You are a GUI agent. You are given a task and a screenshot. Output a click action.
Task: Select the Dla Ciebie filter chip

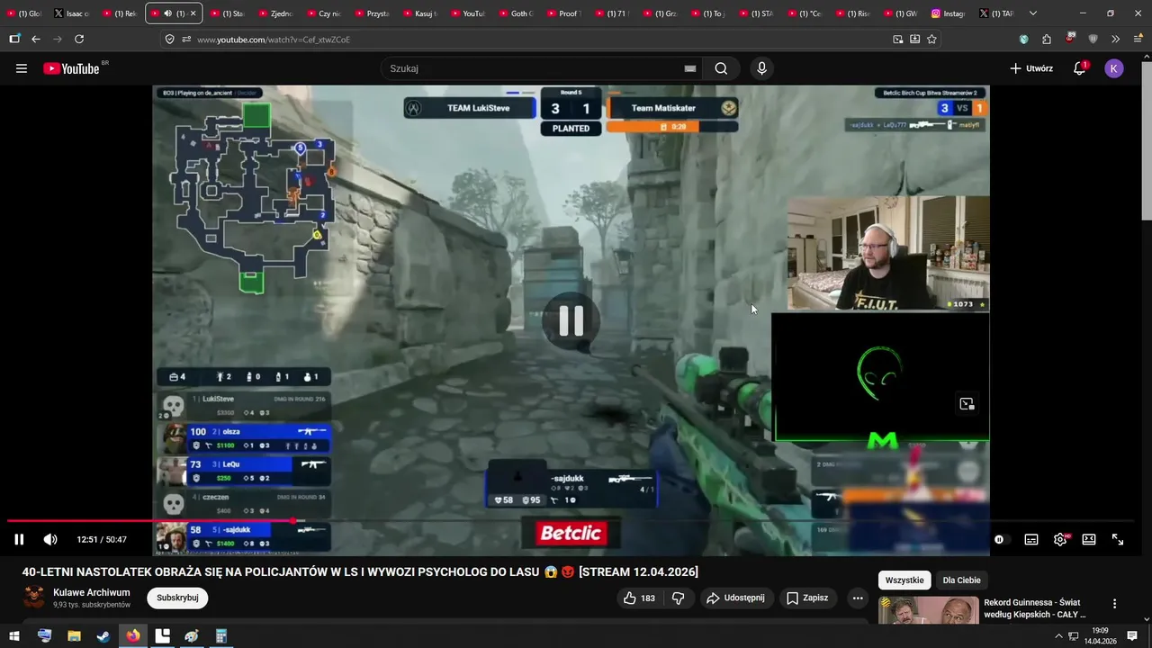961,580
